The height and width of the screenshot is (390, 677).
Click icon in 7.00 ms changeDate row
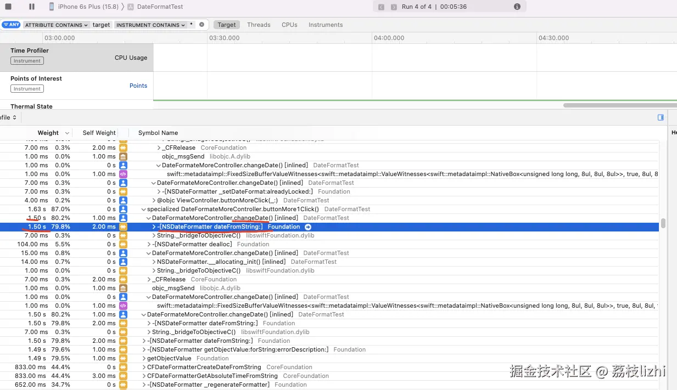[x=123, y=183]
